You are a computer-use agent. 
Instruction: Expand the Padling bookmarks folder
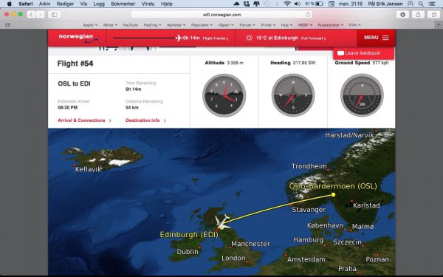[152, 25]
